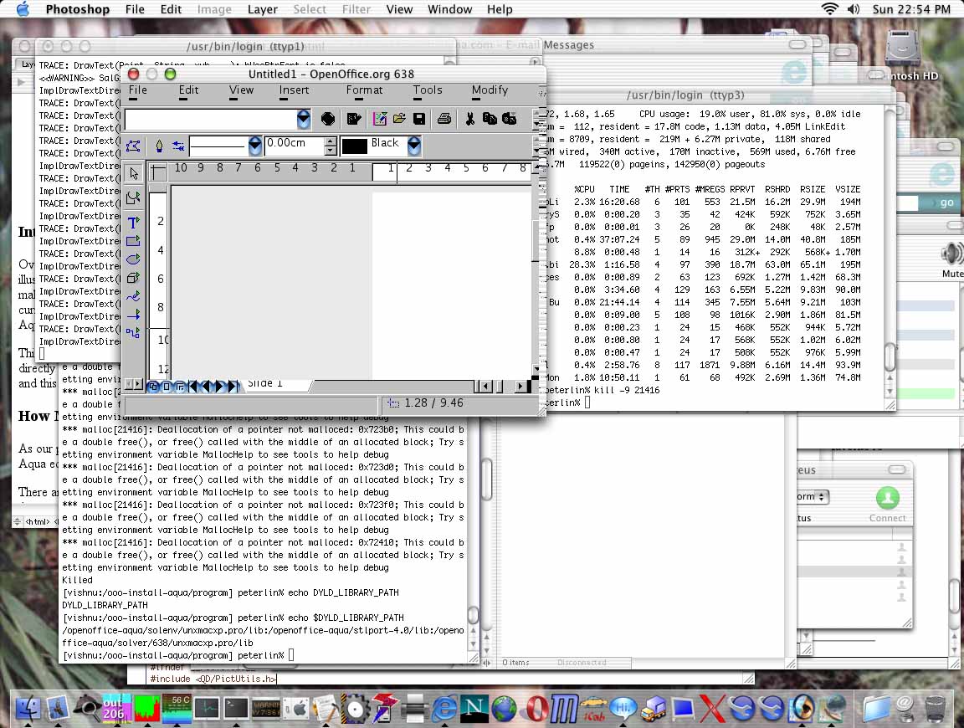Viewport: 964px width, 728px height.
Task: Open the Apple menu
Action: (x=23, y=9)
